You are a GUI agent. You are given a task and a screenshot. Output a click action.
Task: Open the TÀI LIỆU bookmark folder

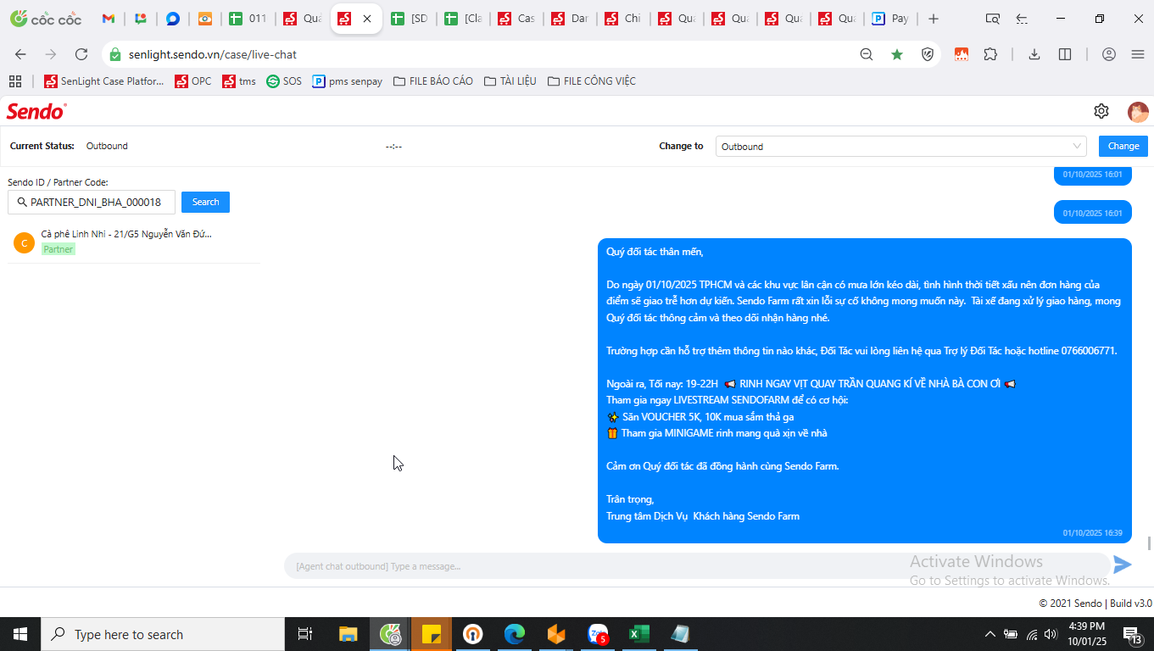pos(510,81)
